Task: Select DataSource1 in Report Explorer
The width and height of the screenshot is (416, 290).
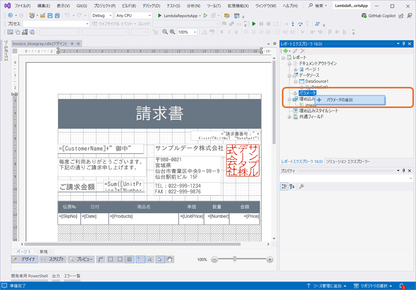Action: pos(317,81)
